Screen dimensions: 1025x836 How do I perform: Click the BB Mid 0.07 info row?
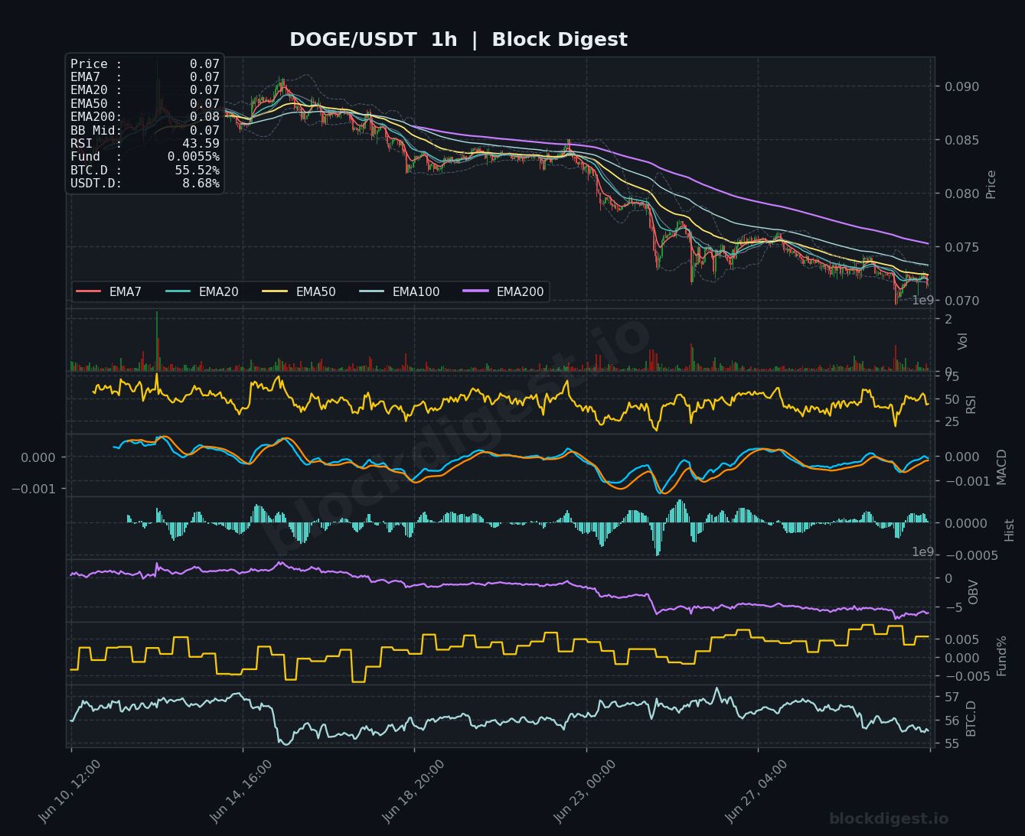pyautogui.click(x=145, y=131)
